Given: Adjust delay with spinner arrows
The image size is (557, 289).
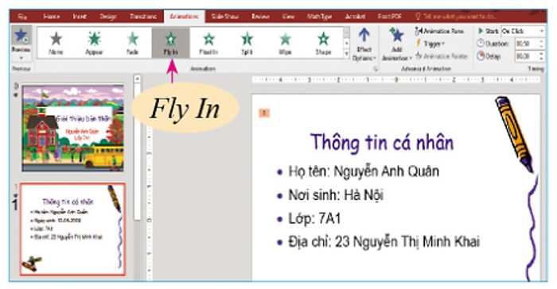Looking at the screenshot, I should 542,56.
